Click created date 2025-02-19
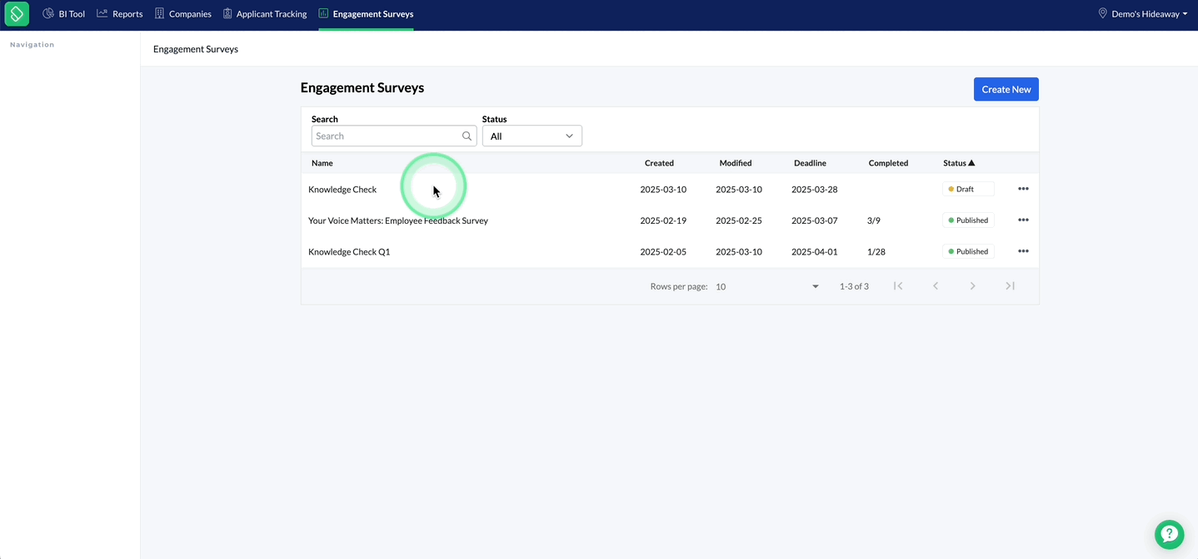 click(663, 220)
